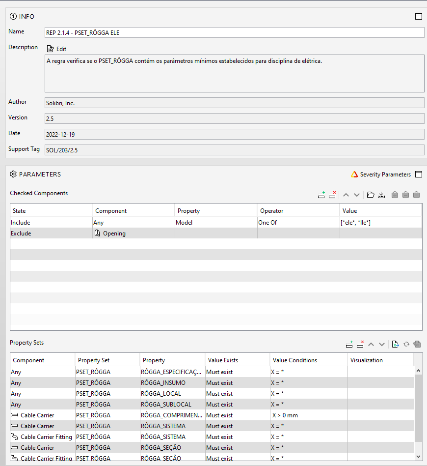Click the INFO circle icon
The width and height of the screenshot is (427, 466).
pyautogui.click(x=13, y=16)
